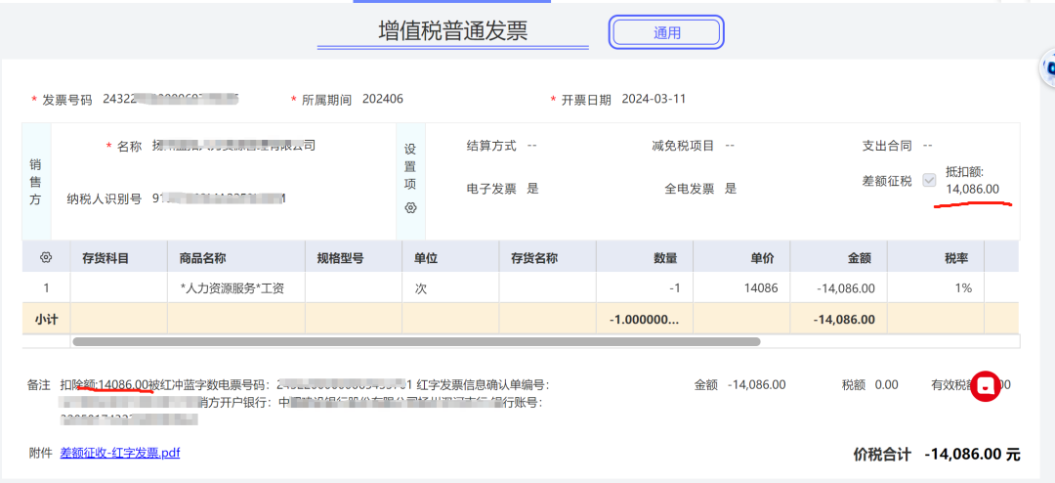Click the 价税合计 total -14,086.00 元
This screenshot has width=1055, height=483.
[x=972, y=454]
